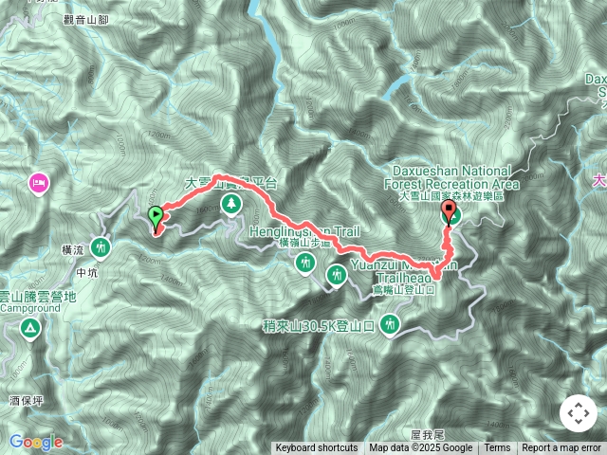Click the Google logo
607x455 pixels.
click(x=36, y=442)
